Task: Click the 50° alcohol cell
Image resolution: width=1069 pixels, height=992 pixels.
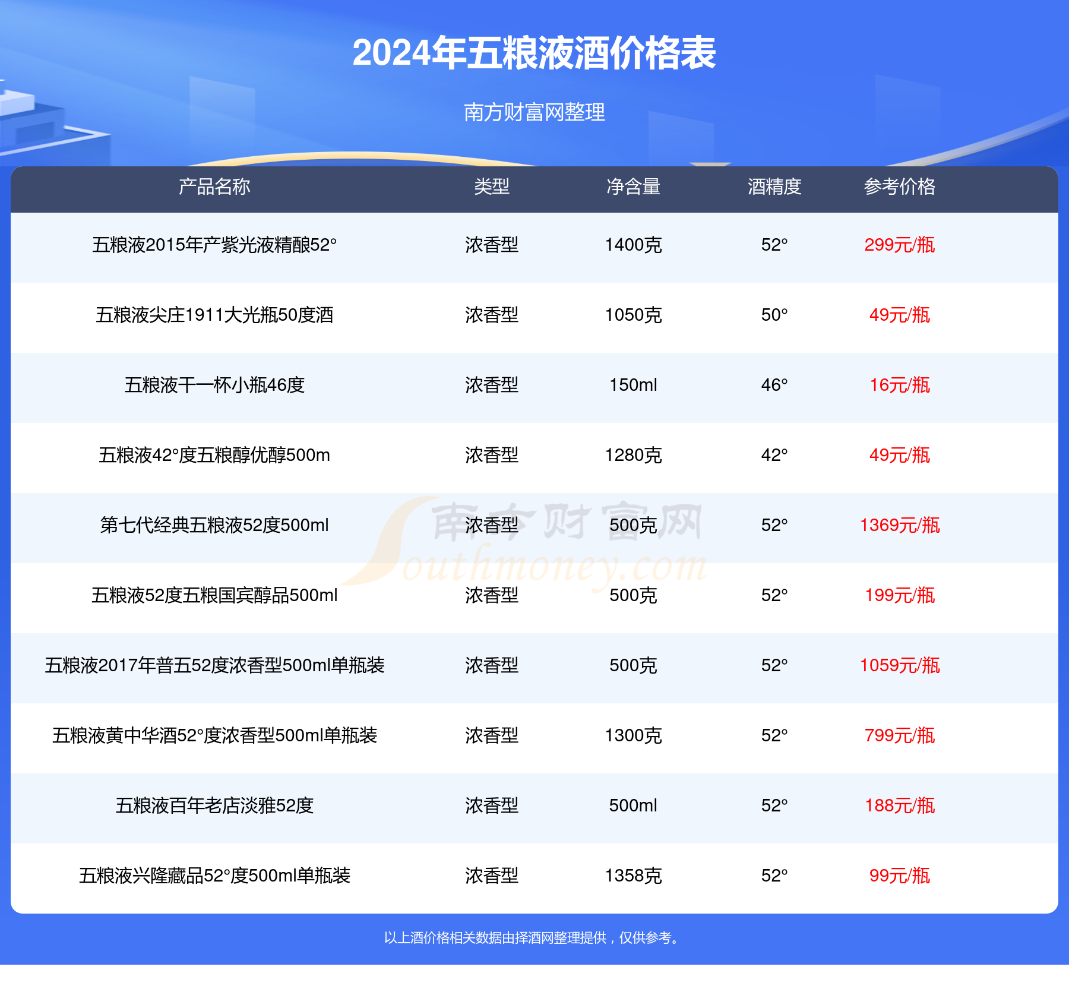Action: tap(774, 315)
